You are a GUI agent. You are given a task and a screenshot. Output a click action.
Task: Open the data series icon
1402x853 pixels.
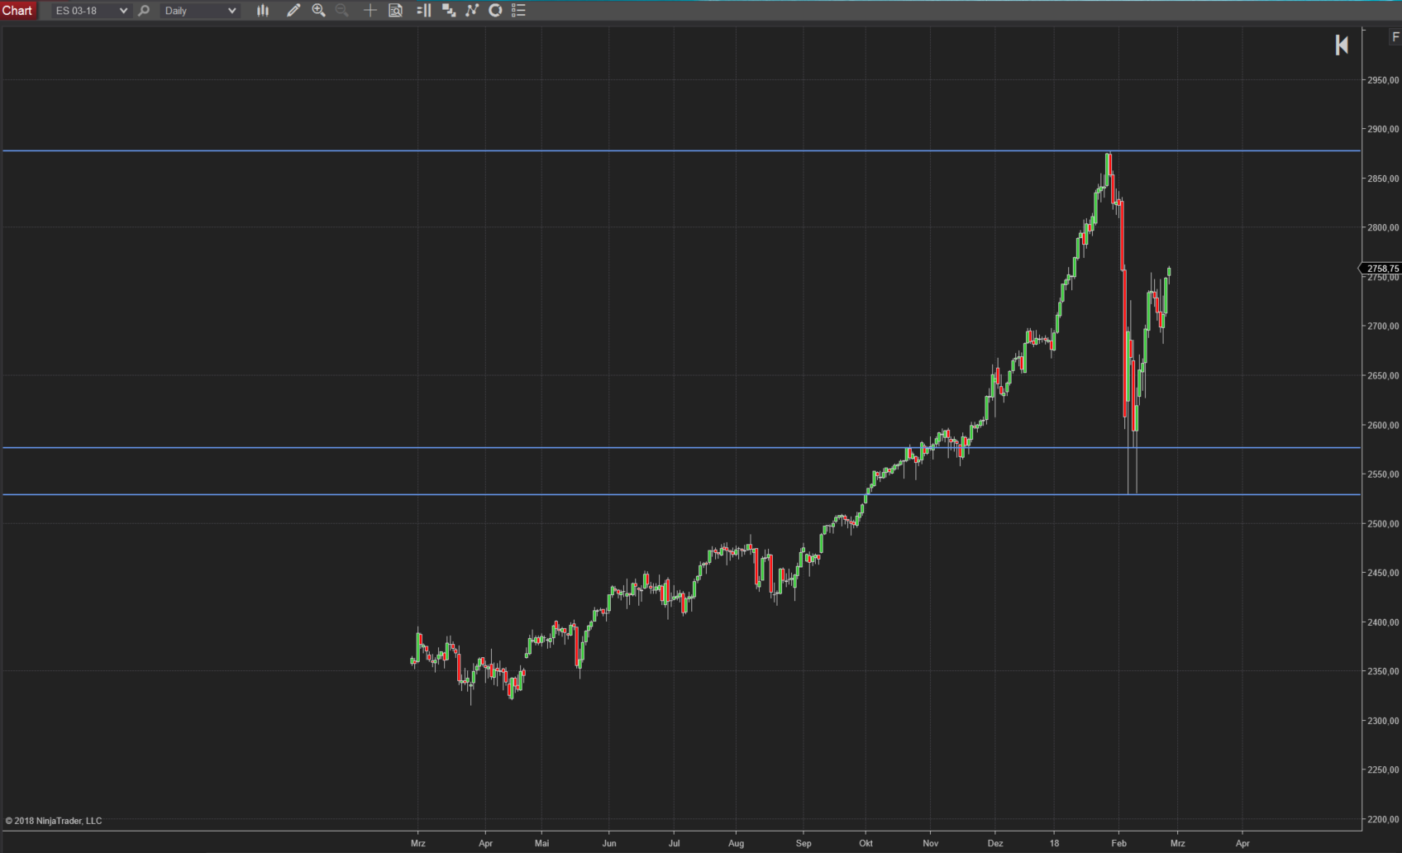point(449,11)
